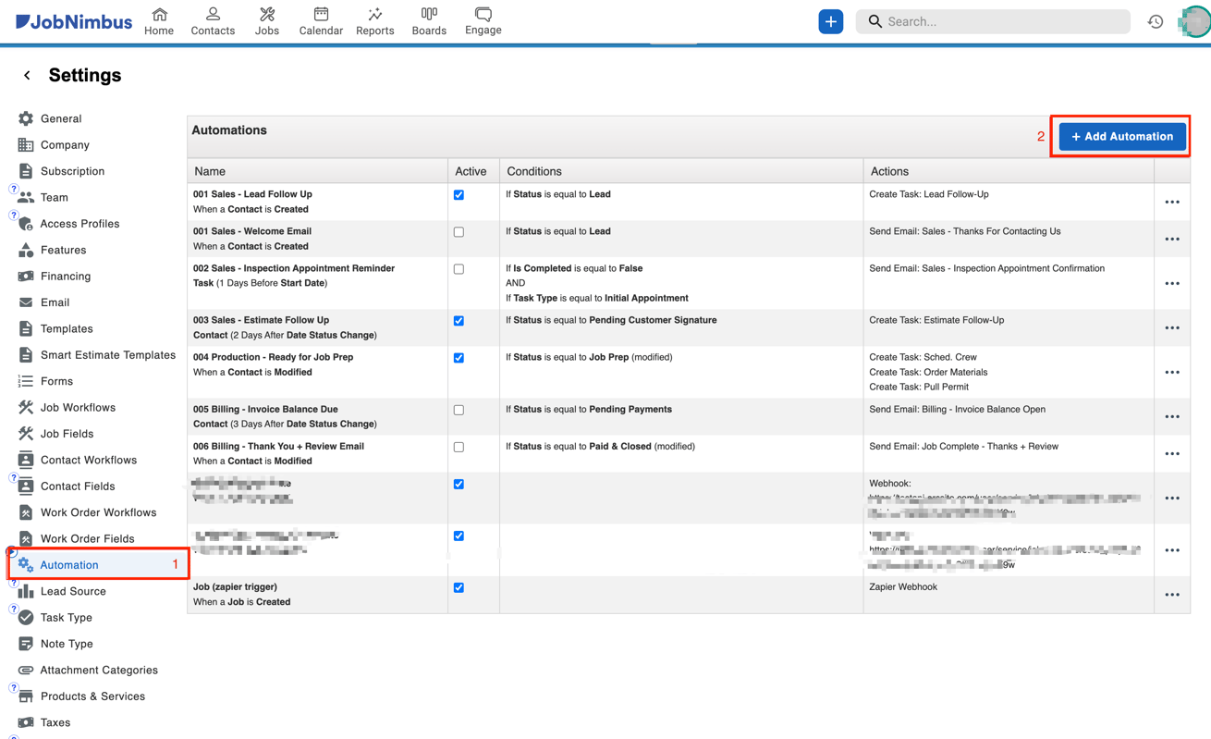Open the Contacts section in the top navigation
The width and height of the screenshot is (1211, 739).
point(213,20)
